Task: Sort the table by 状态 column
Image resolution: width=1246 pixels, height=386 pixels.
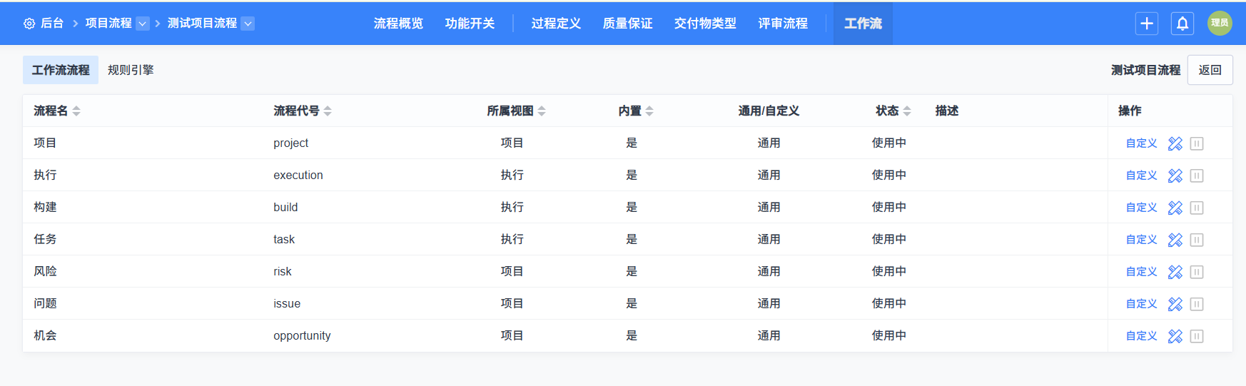Action: [x=906, y=111]
